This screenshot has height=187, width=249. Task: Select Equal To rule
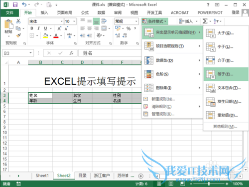[226, 74]
